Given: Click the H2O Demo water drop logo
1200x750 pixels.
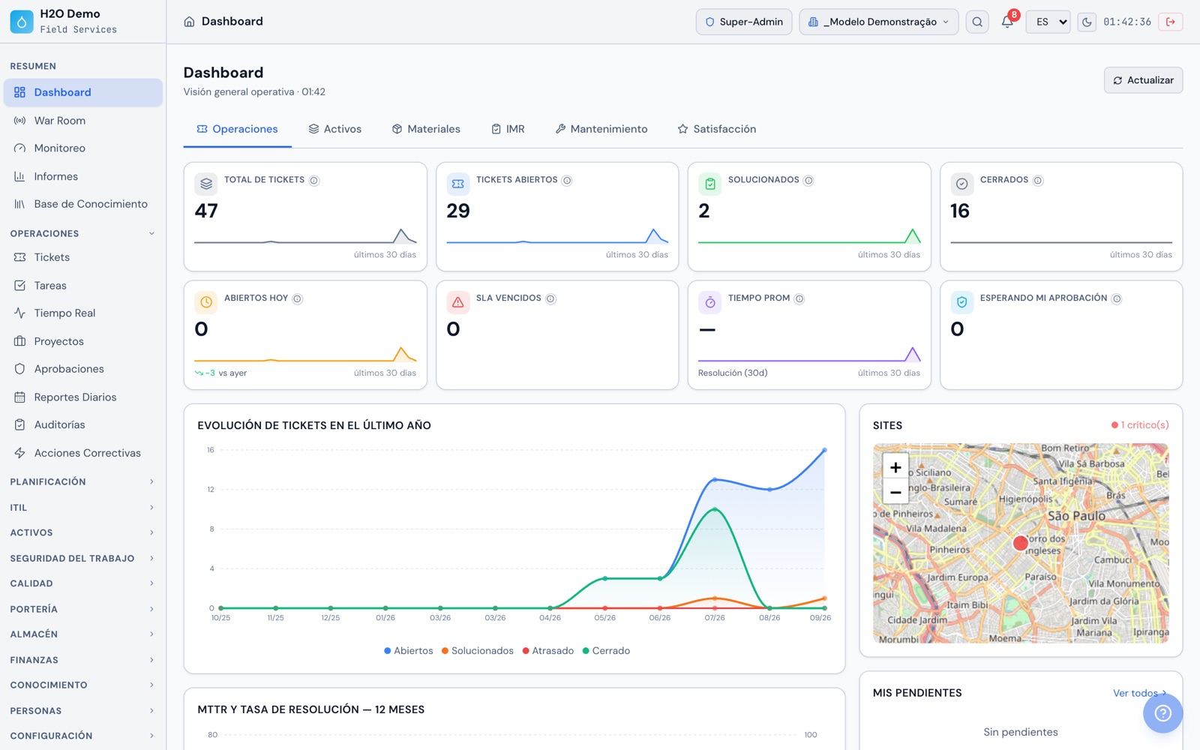Looking at the screenshot, I should (22, 22).
